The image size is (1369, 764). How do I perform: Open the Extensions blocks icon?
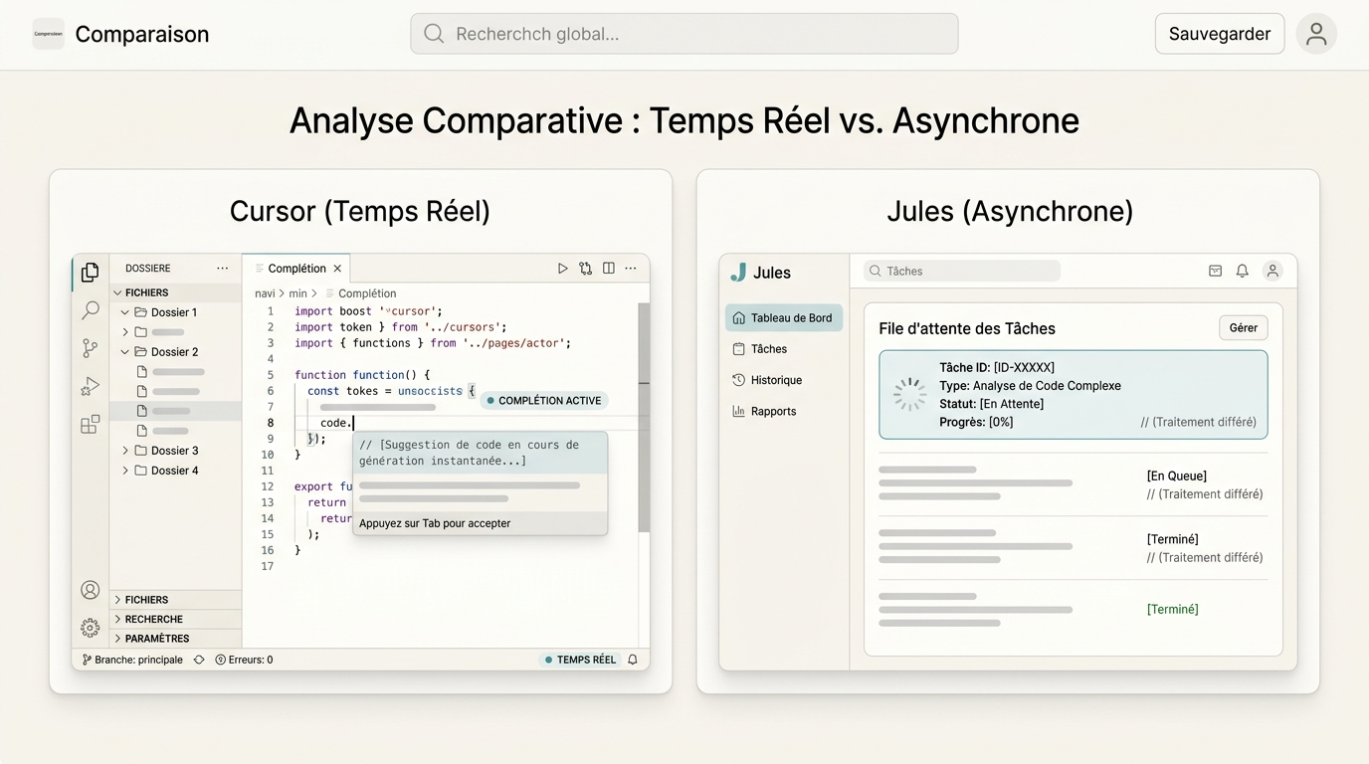point(90,425)
